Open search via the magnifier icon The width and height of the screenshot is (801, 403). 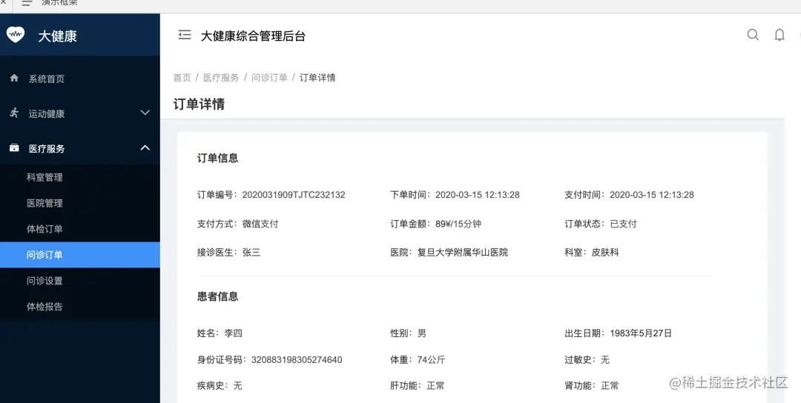(753, 35)
